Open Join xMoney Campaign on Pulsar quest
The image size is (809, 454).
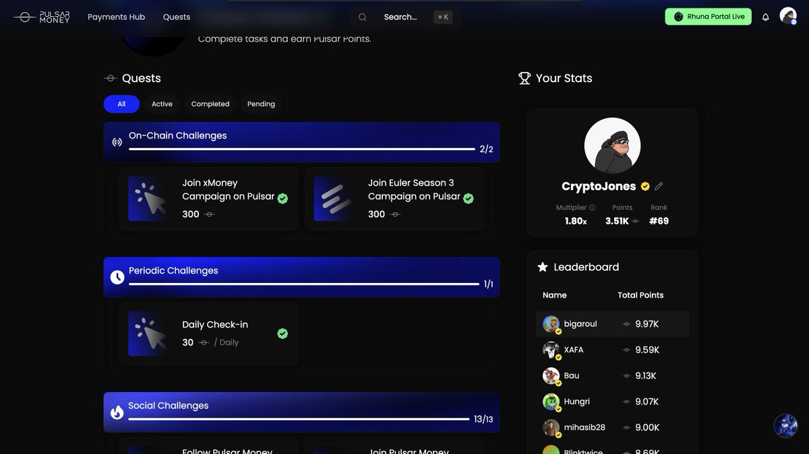(x=209, y=199)
